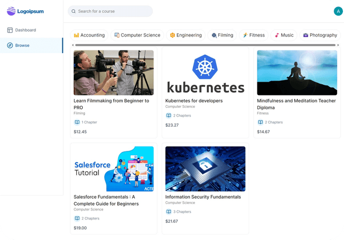Click the Mindfulness course book icon

260,122
